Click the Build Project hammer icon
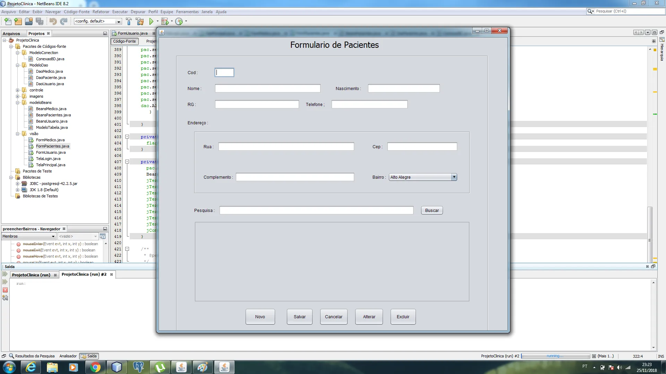Screen dimensions: 666x374 (129, 21)
